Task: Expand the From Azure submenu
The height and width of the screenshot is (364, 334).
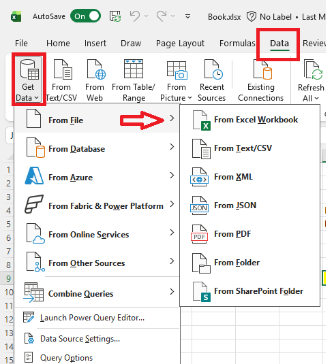Action: pyautogui.click(x=97, y=177)
